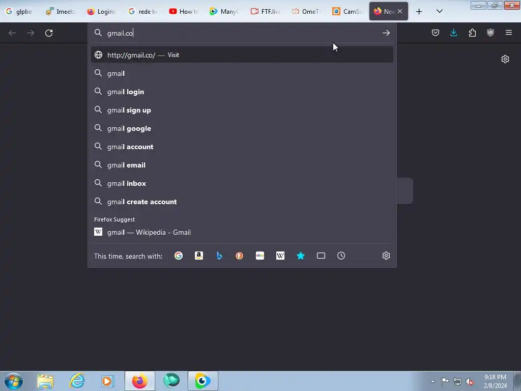Open the Save to Pocket icon

tap(436, 33)
